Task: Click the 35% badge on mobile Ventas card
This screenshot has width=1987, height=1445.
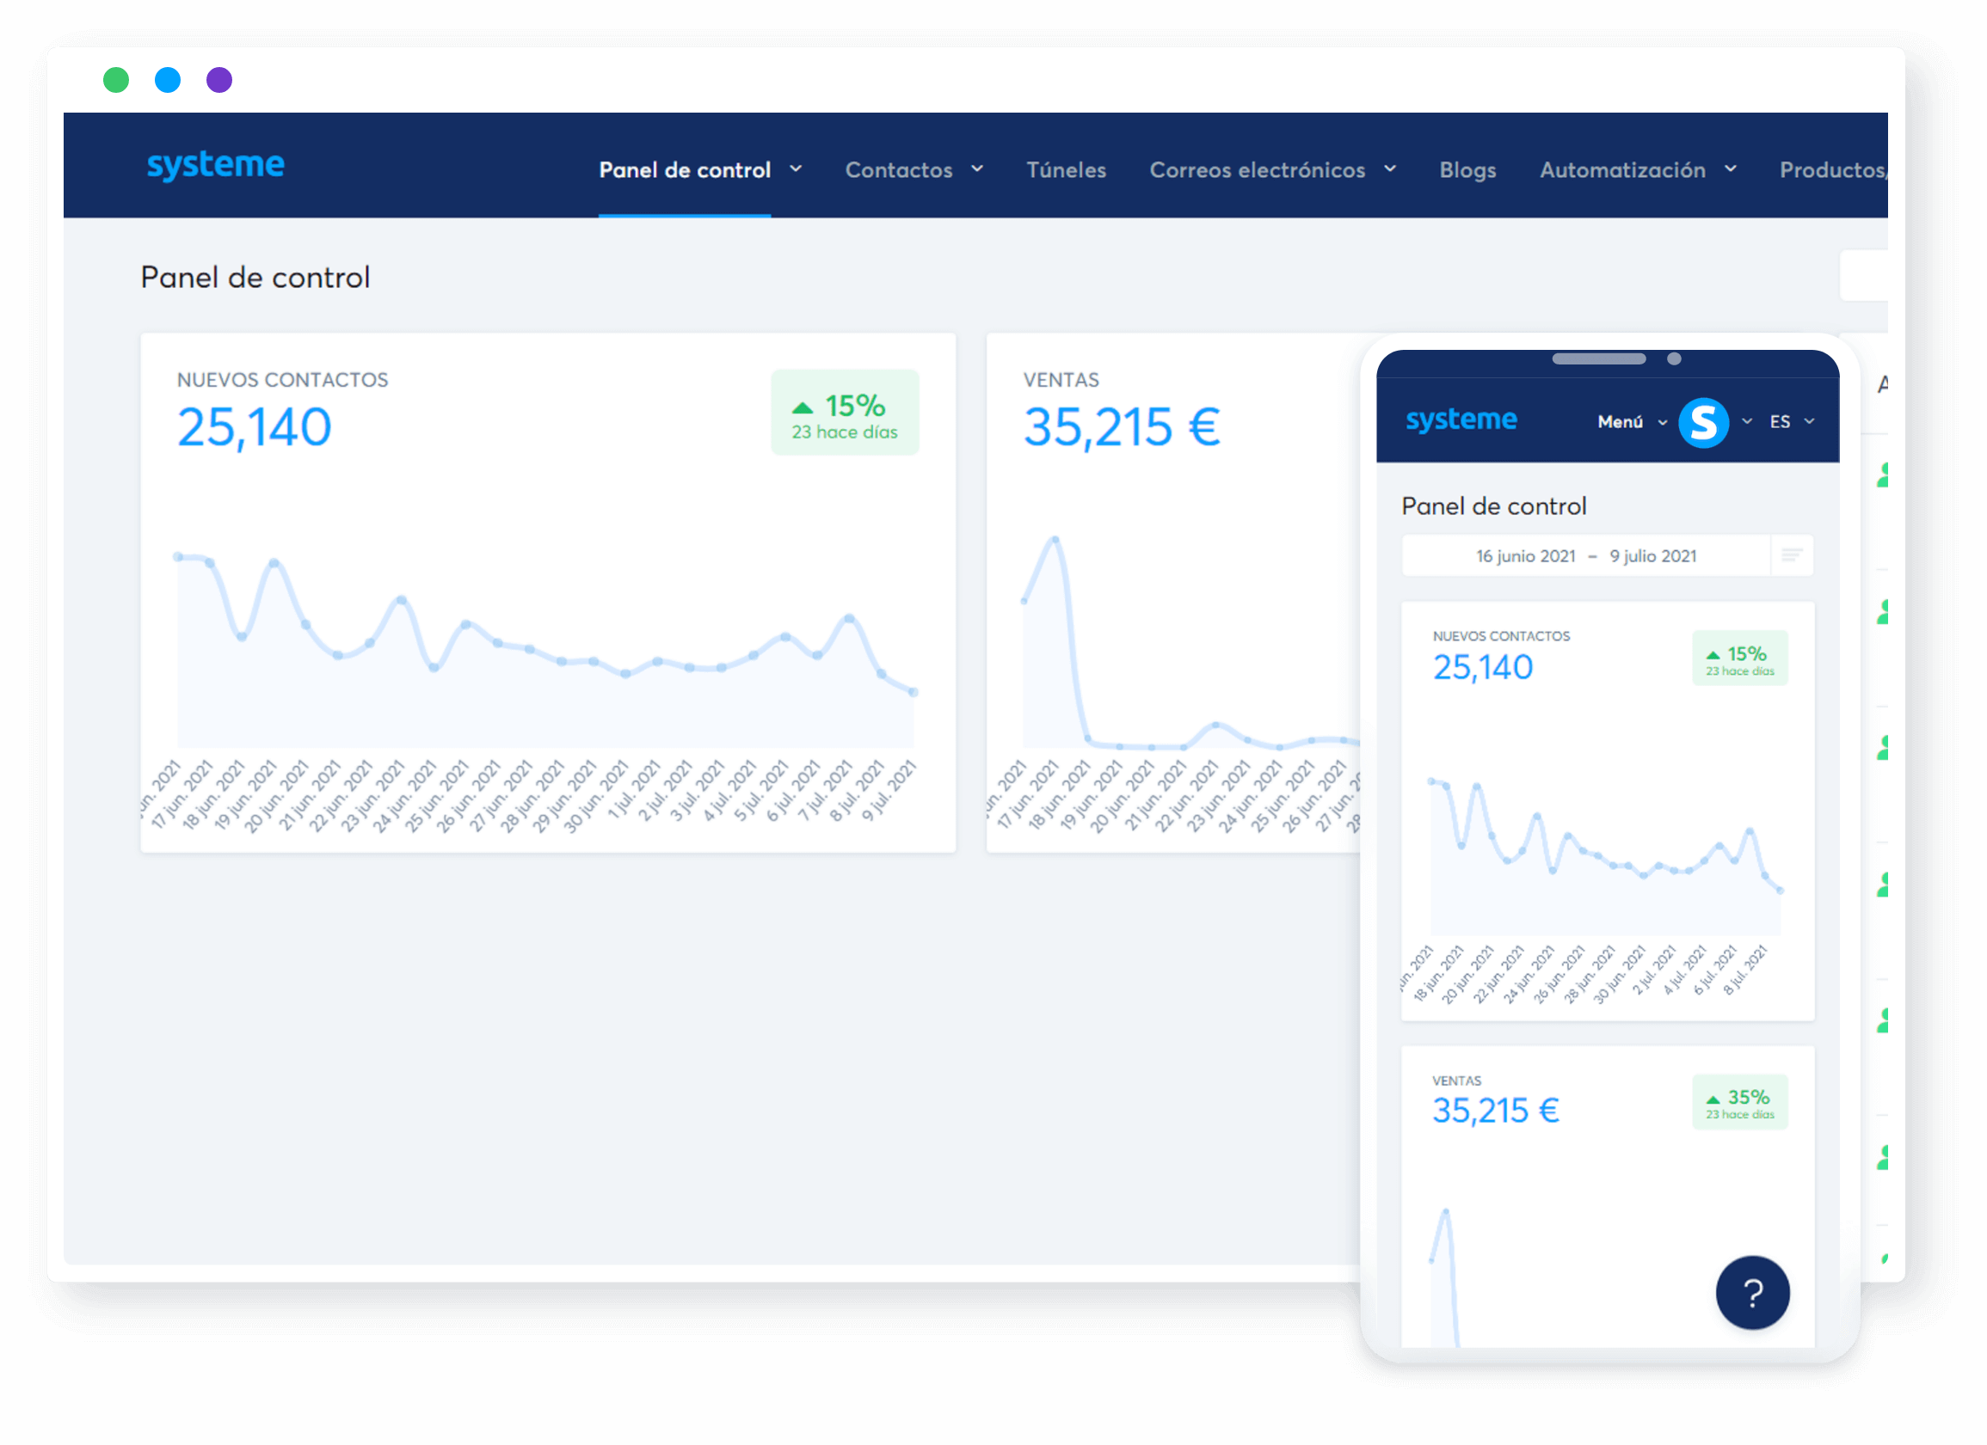Action: pyautogui.click(x=1739, y=1102)
